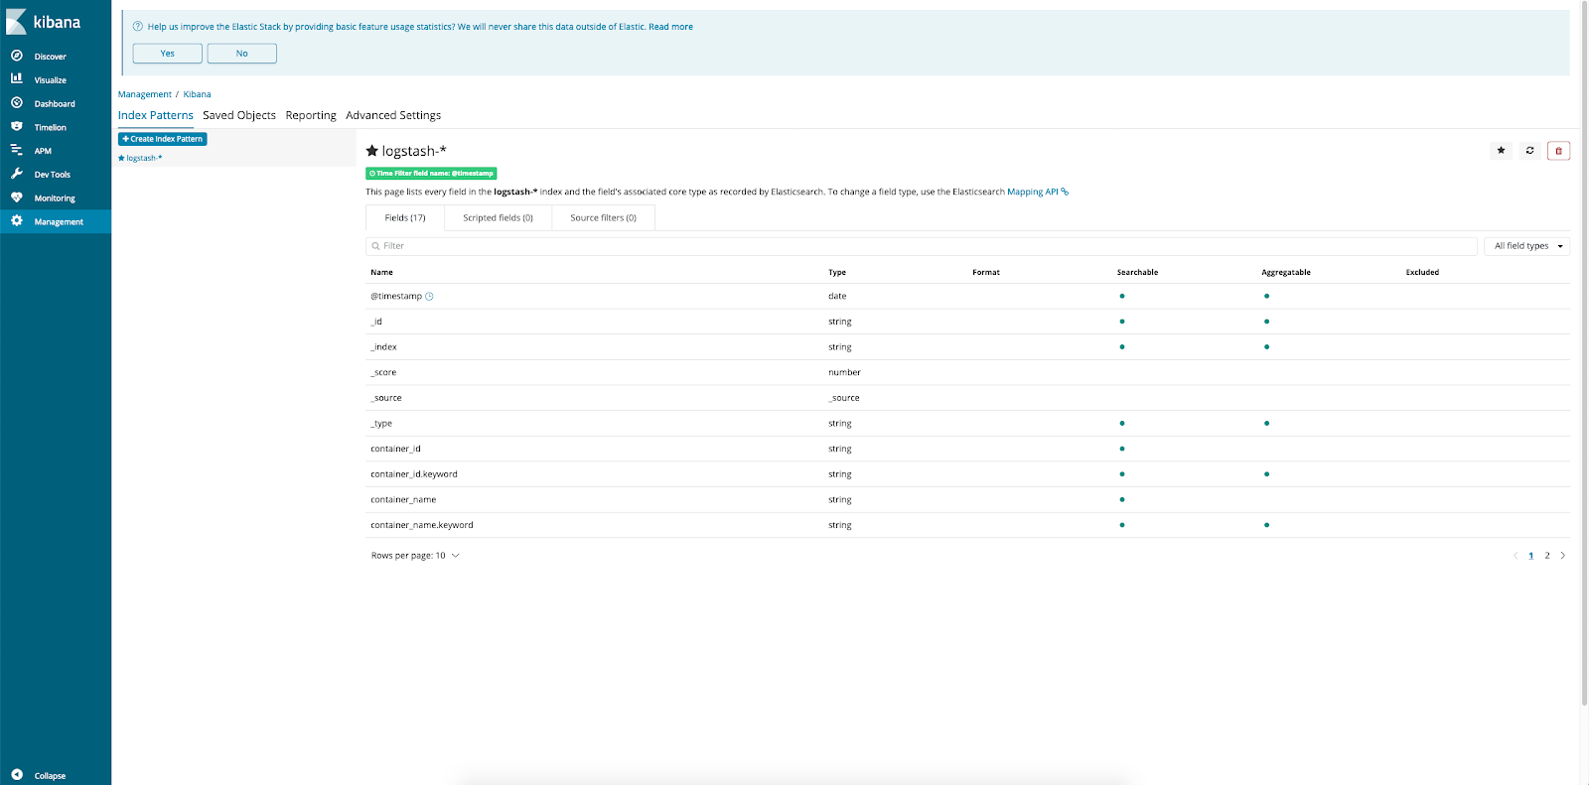Go to page 2 of fields
1589x785 pixels.
click(x=1546, y=556)
